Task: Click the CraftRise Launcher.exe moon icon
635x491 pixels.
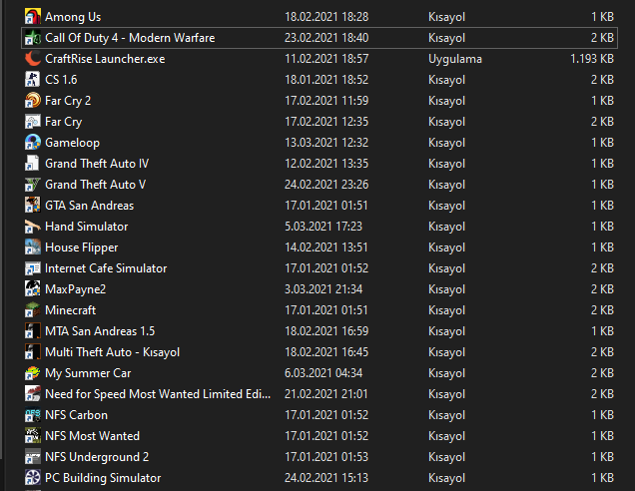Action: (32, 59)
